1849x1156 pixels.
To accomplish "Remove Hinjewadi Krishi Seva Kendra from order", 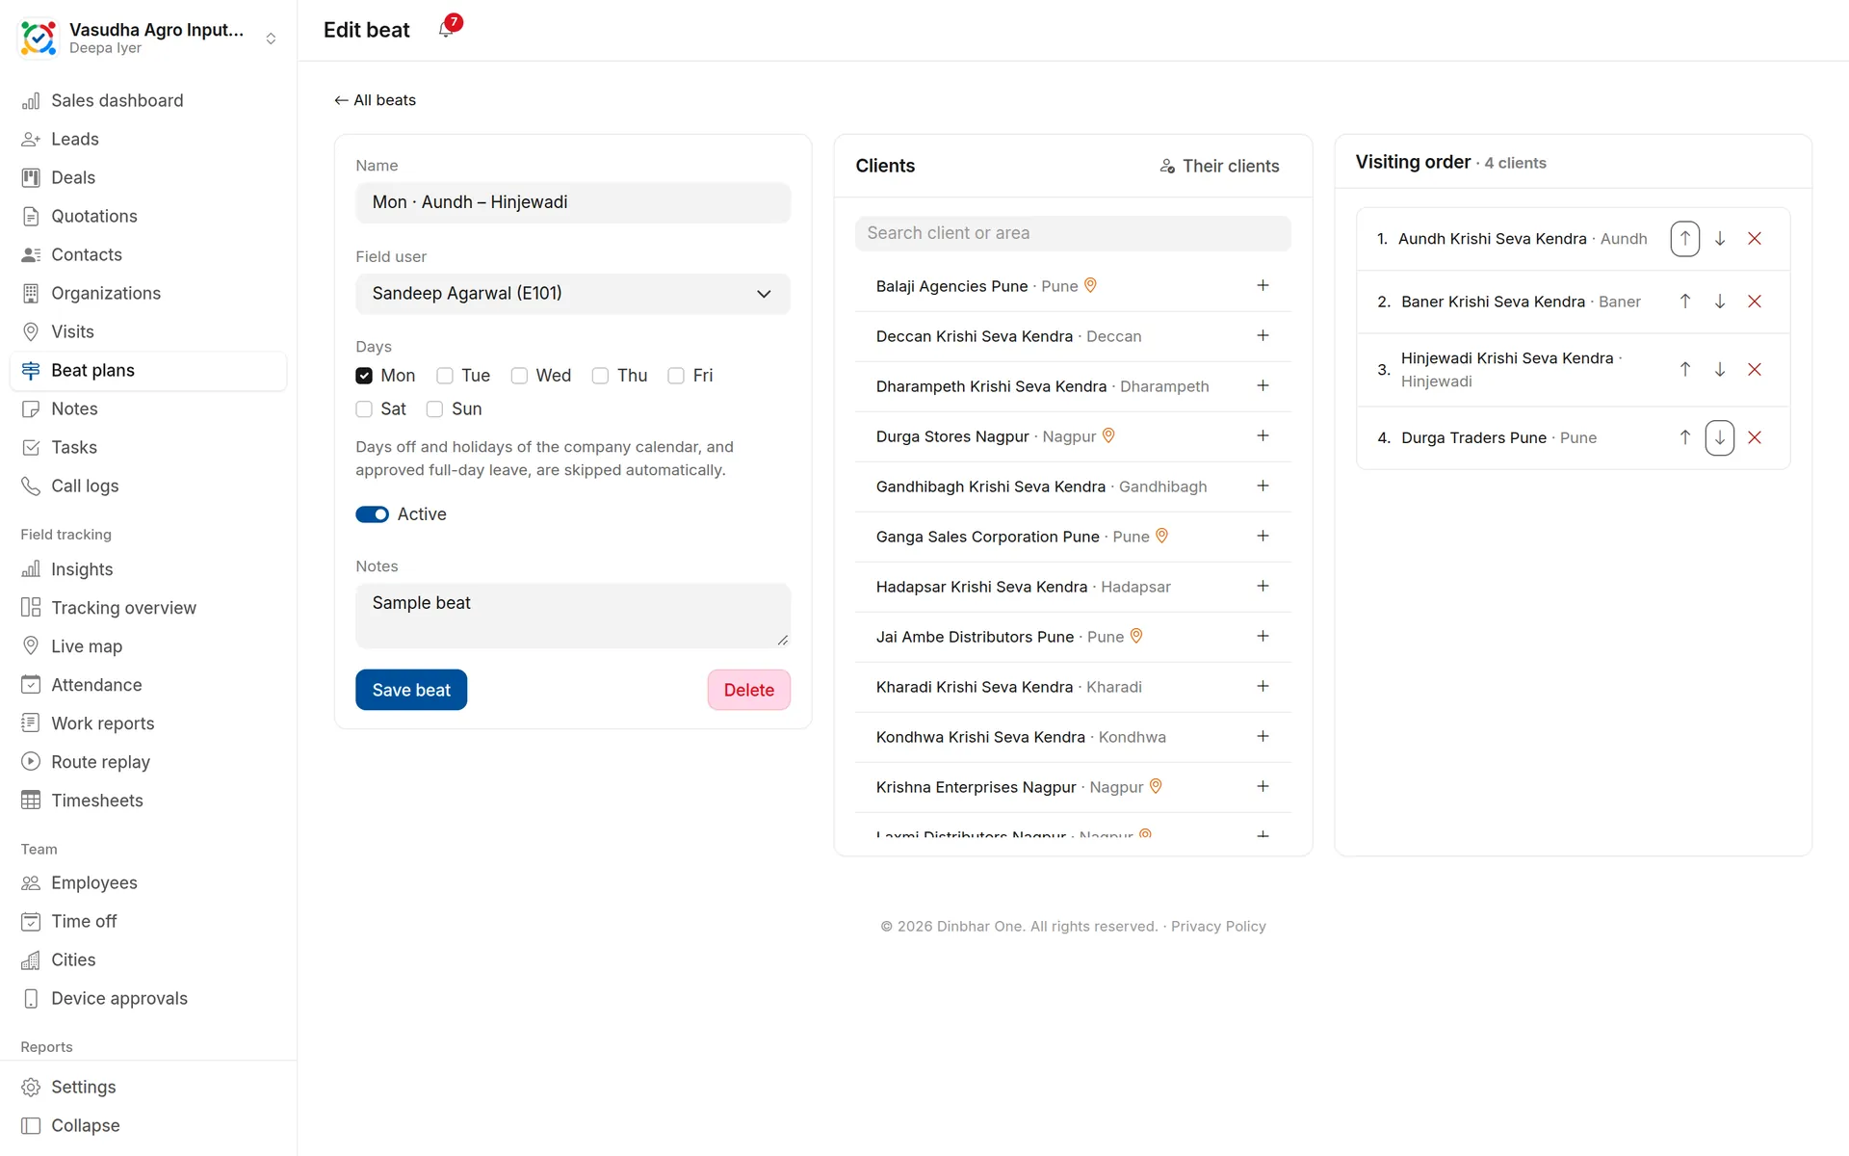I will coord(1754,370).
